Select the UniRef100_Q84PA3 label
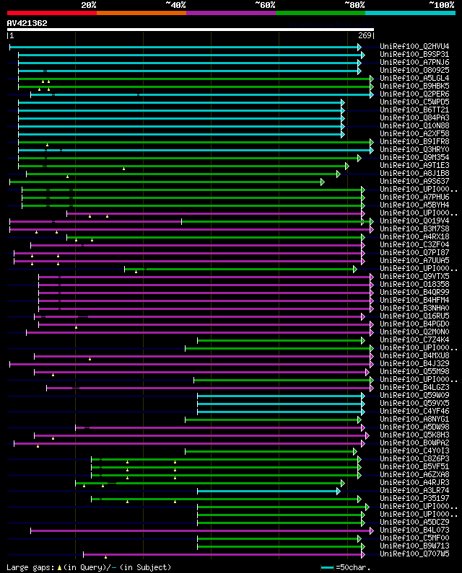The height and width of the screenshot is (573, 462). 414,117
